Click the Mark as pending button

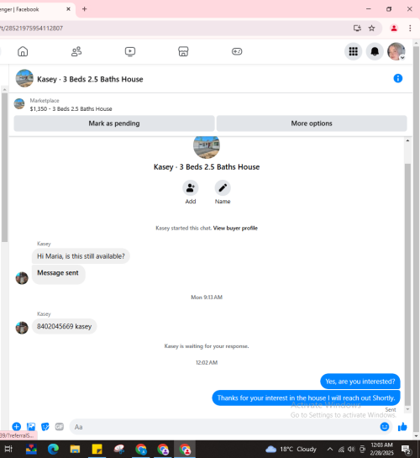coord(114,124)
